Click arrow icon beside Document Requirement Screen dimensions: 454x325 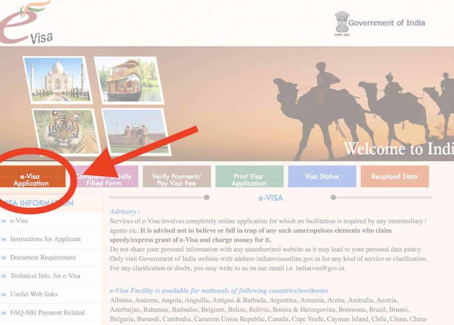pyautogui.click(x=4, y=258)
